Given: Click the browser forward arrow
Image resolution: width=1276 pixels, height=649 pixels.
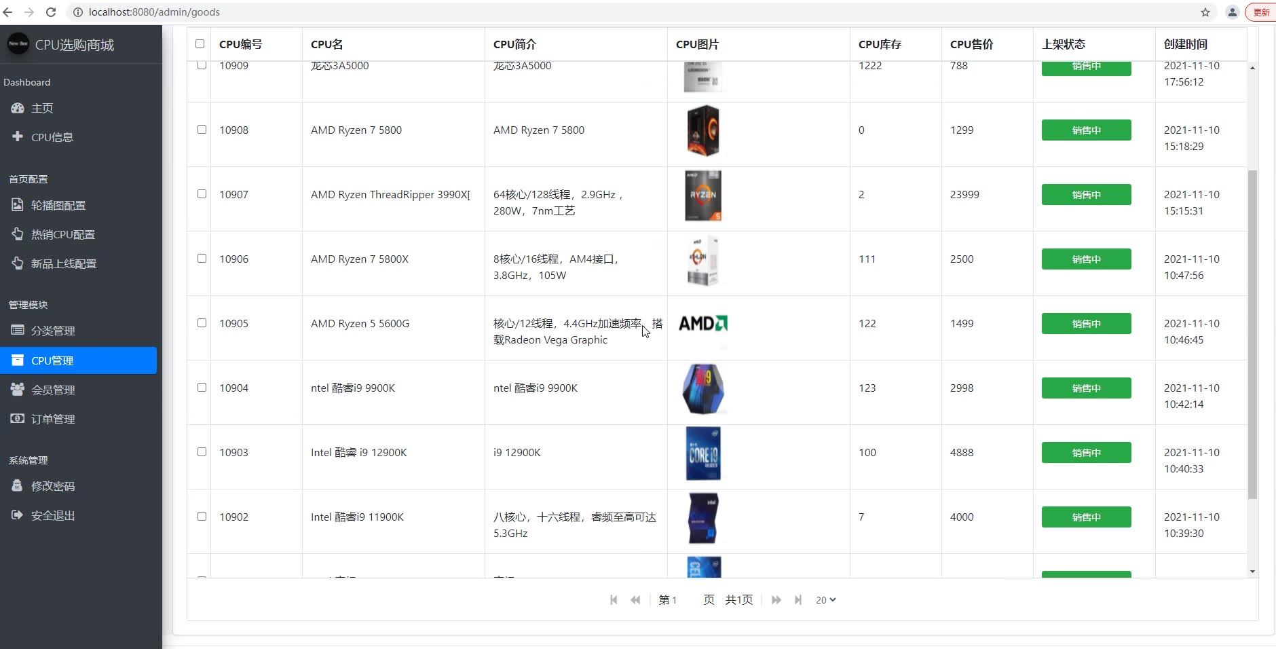Looking at the screenshot, I should pyautogui.click(x=29, y=12).
